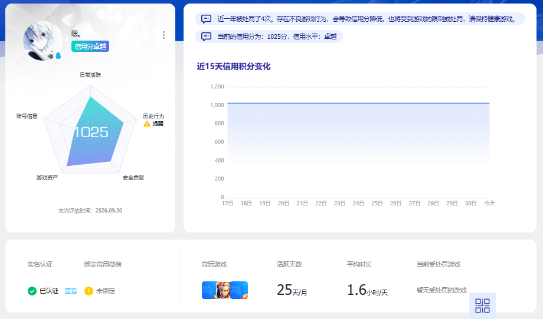543x319 pixels.
Task: Click the 24日 label on chart axis
Action: [358, 203]
